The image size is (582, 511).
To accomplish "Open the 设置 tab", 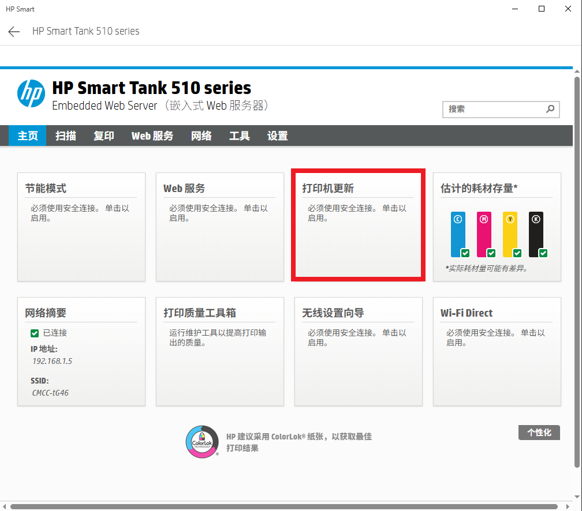I will (x=278, y=136).
